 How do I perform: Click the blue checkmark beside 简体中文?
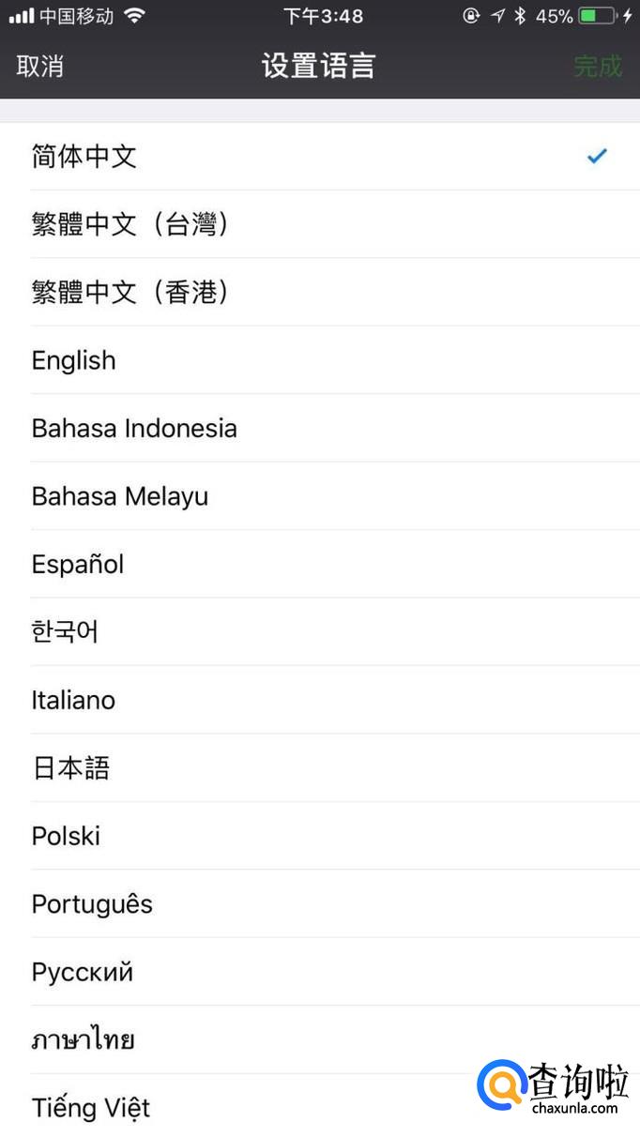pyautogui.click(x=597, y=157)
